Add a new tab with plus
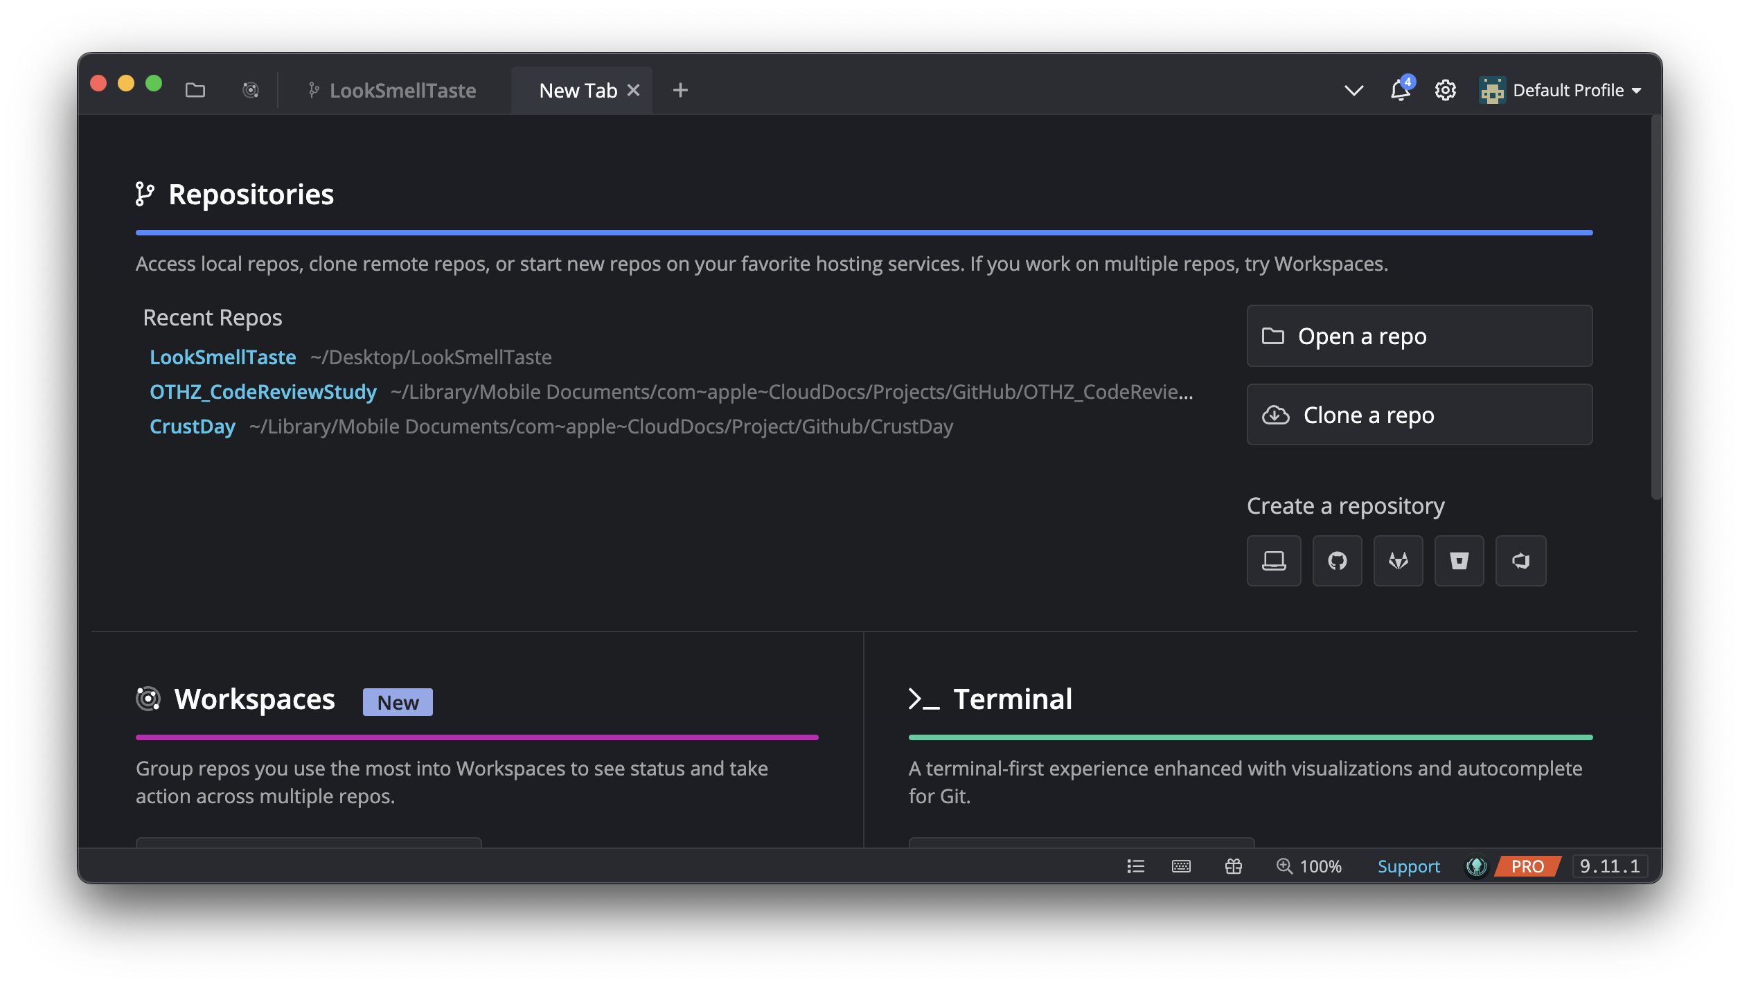 (x=680, y=91)
